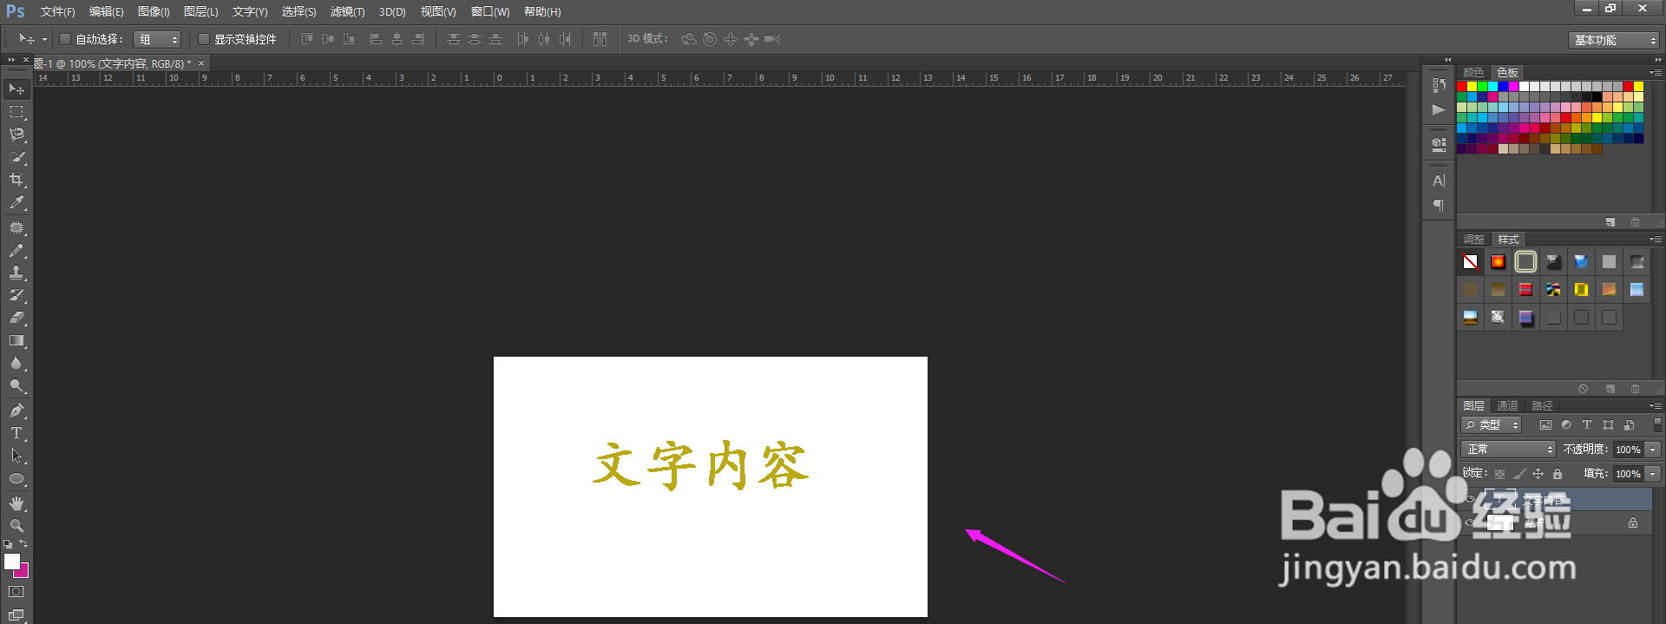Open the 不透明度 opacity slider arrow
Image resolution: width=1666 pixels, height=624 pixels.
coord(1653,450)
